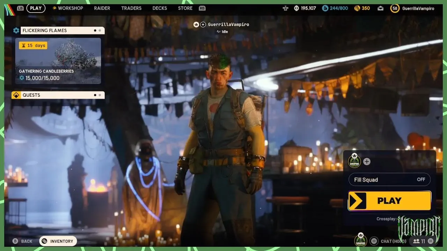The image size is (447, 251).
Task: Click the level 58 badge
Action: pos(395,8)
